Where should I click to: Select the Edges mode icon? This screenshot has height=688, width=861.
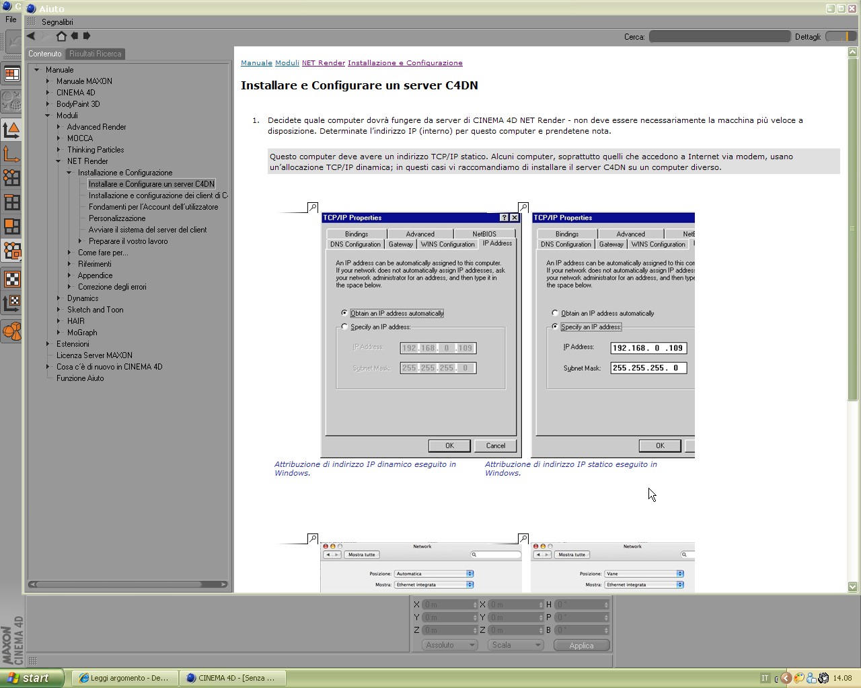[12, 202]
